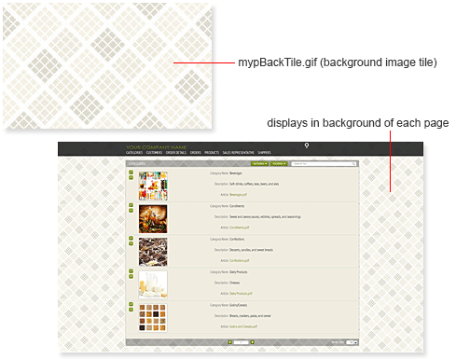Screen dimensions: 456x359
Task: Click upper green icon in Condiments row
Action: pos(131,205)
